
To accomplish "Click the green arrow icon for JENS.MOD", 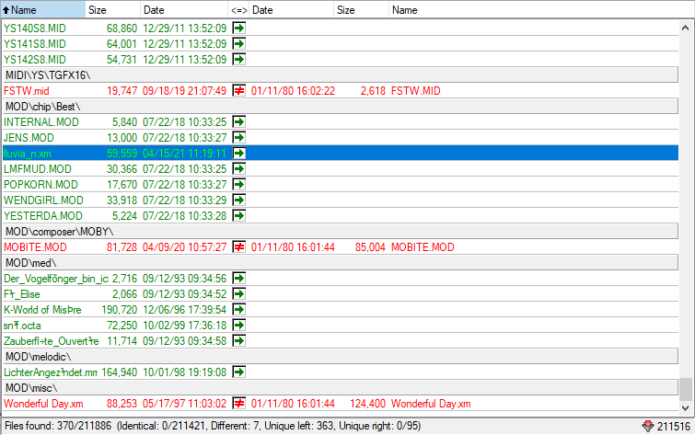I will [239, 138].
